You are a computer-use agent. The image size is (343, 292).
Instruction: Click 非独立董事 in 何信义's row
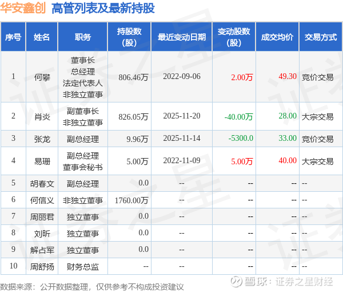(x=83, y=200)
